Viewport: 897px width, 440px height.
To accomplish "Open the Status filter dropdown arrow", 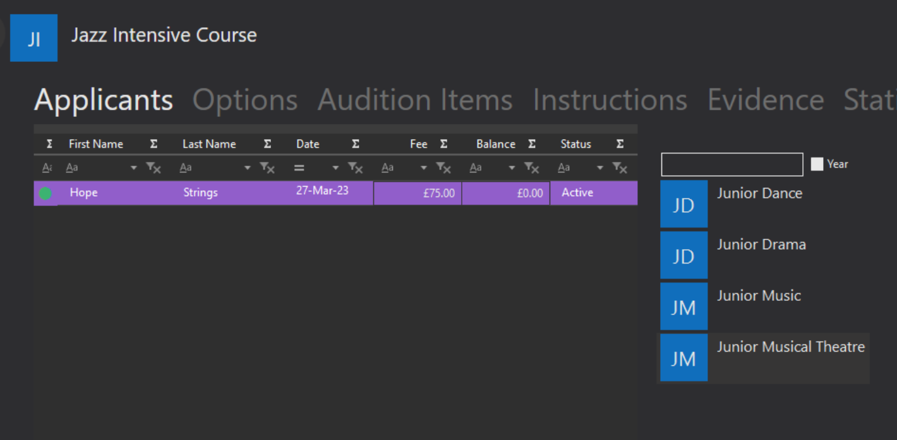I will click(599, 168).
